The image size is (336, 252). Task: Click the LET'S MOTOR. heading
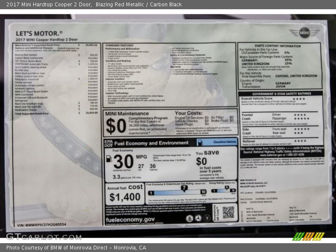[39, 34]
